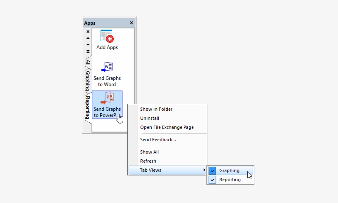338x203 pixels.
Task: Close the Apps panel
Action: click(x=131, y=23)
